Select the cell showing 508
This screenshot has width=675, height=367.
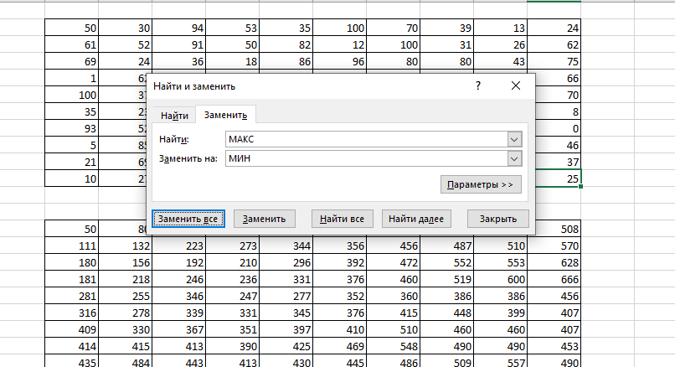pyautogui.click(x=559, y=228)
